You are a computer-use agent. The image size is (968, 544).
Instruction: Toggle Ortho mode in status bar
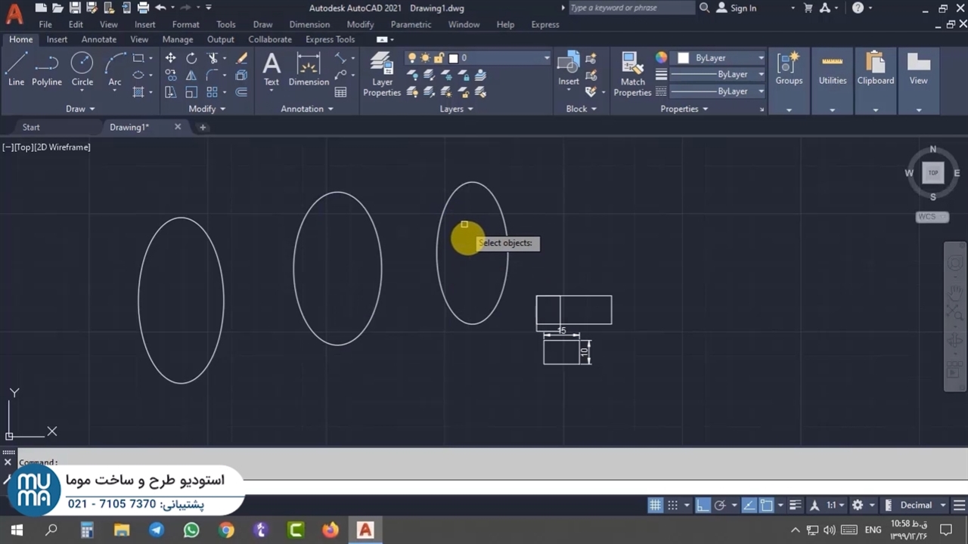(x=703, y=505)
